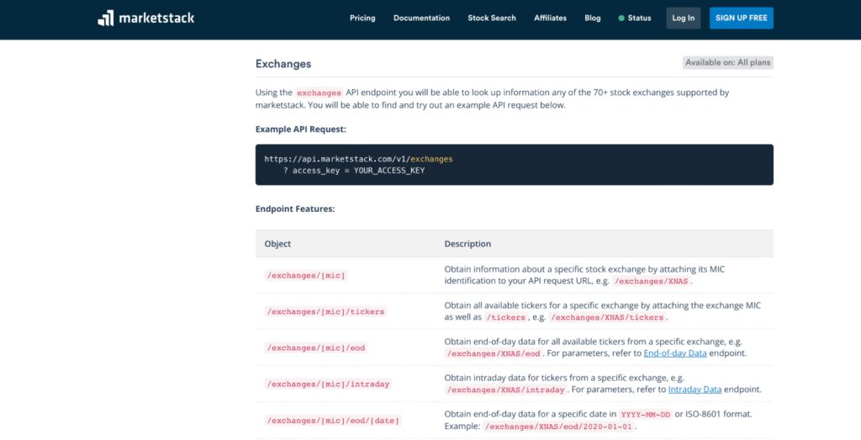Click the /exchanges/XNAS/eod/2020-01-01 example code
This screenshot has width=861, height=440.
click(559, 427)
